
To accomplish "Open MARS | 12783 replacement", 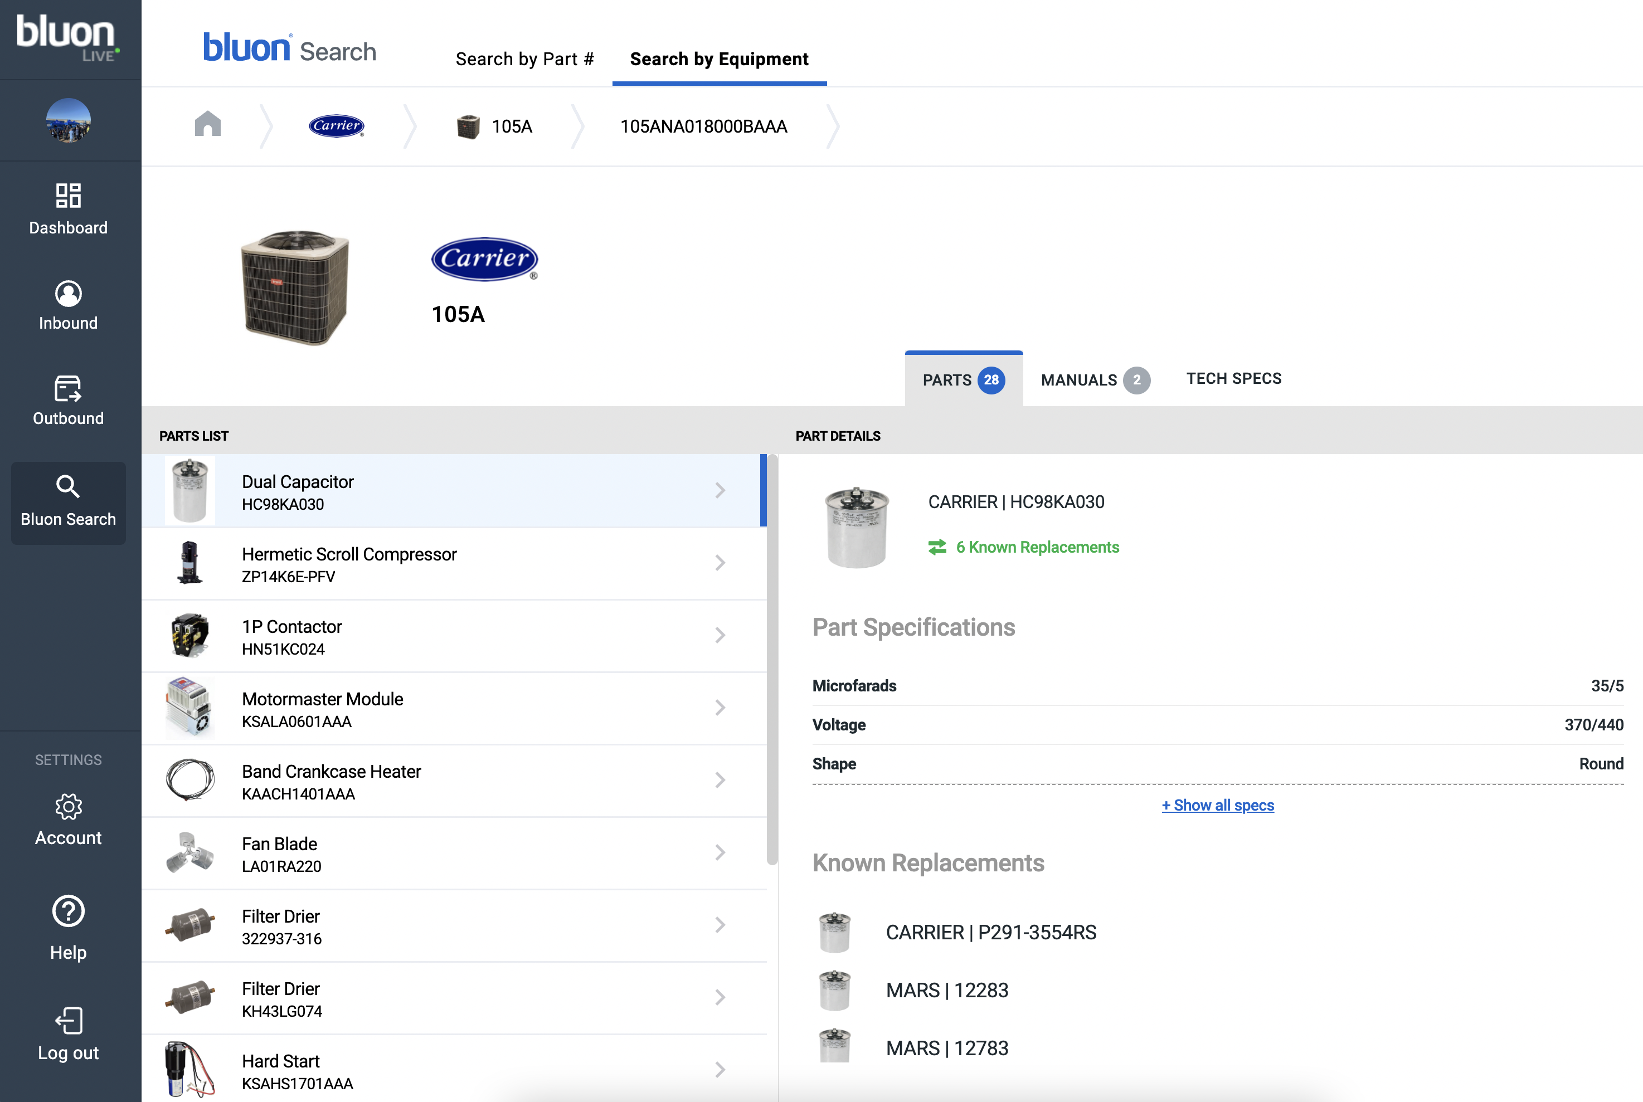I will click(947, 1049).
